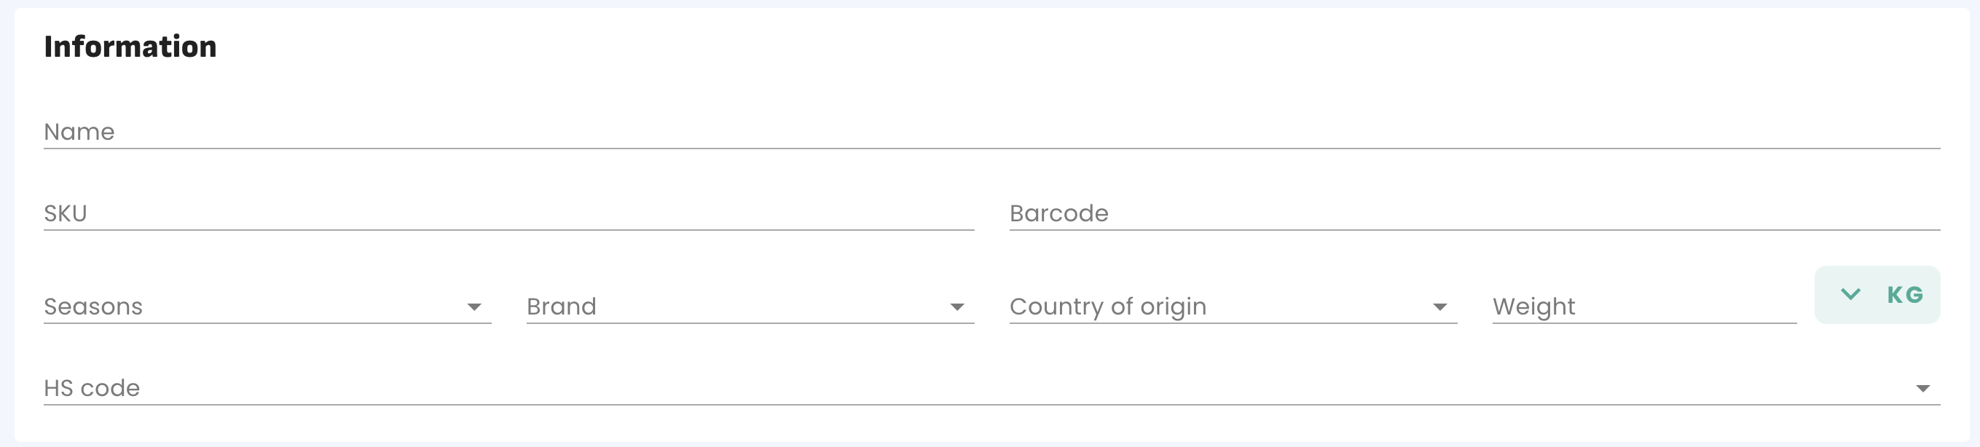The height and width of the screenshot is (447, 1980).
Task: Click the Brand dropdown arrow icon
Action: coord(957,307)
